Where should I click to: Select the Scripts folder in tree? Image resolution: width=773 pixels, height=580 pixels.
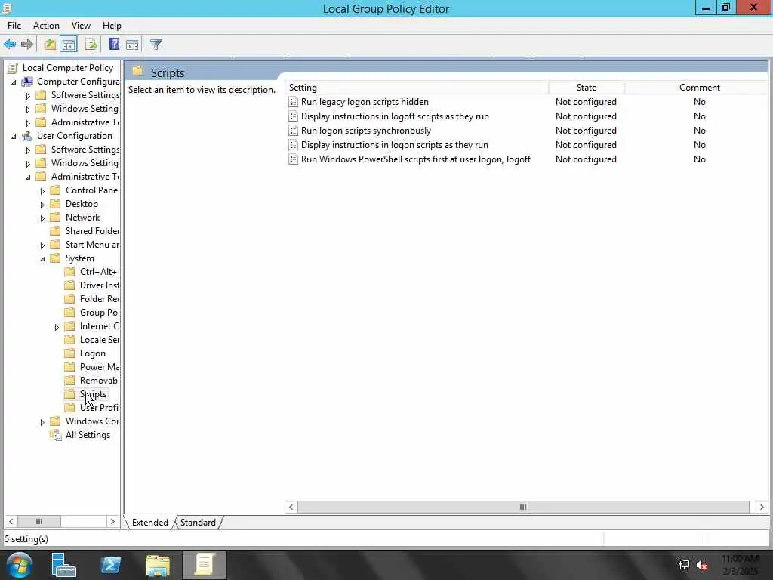tap(93, 394)
